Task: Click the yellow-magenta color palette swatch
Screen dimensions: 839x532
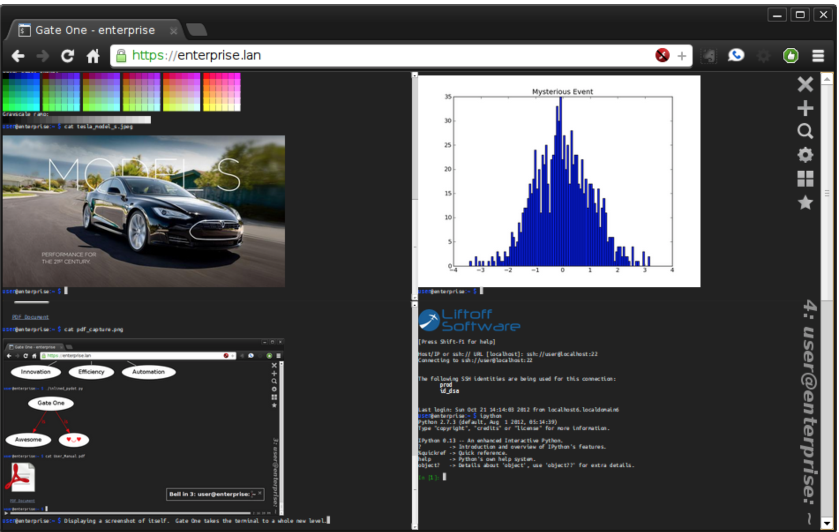Action: click(181, 92)
